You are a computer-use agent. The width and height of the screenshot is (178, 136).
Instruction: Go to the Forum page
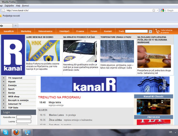94,31
